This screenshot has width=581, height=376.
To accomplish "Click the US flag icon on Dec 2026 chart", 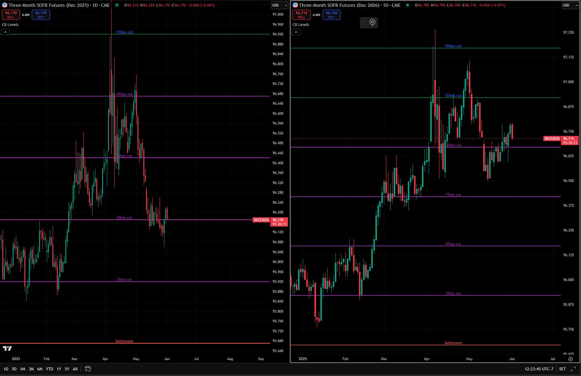I will pos(295,5).
